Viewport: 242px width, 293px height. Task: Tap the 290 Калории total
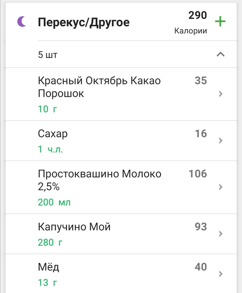pyautogui.click(x=191, y=22)
